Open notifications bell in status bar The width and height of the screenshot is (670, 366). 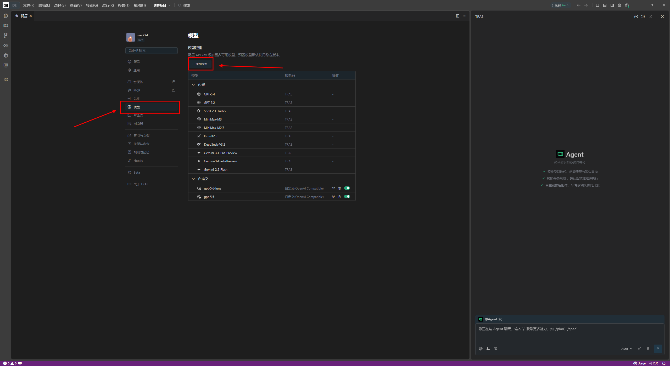664,363
